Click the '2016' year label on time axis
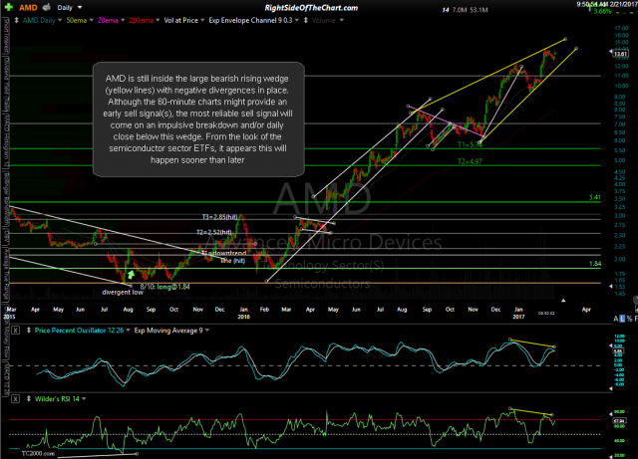638x459 pixels. coord(243,317)
